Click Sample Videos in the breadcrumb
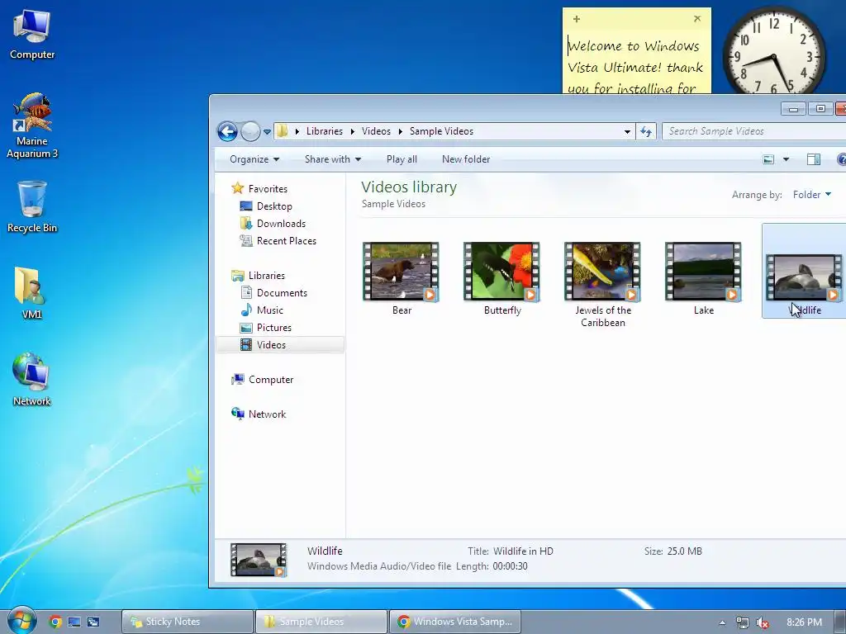The image size is (846, 634). tap(441, 131)
